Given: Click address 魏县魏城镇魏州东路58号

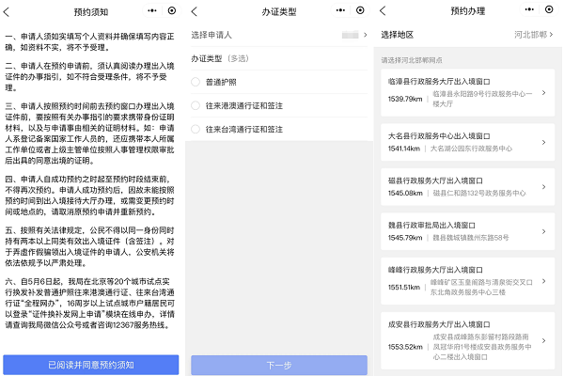Looking at the screenshot, I should pos(471,238).
